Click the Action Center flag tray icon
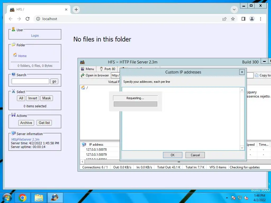The height and width of the screenshot is (203, 271). (233, 198)
